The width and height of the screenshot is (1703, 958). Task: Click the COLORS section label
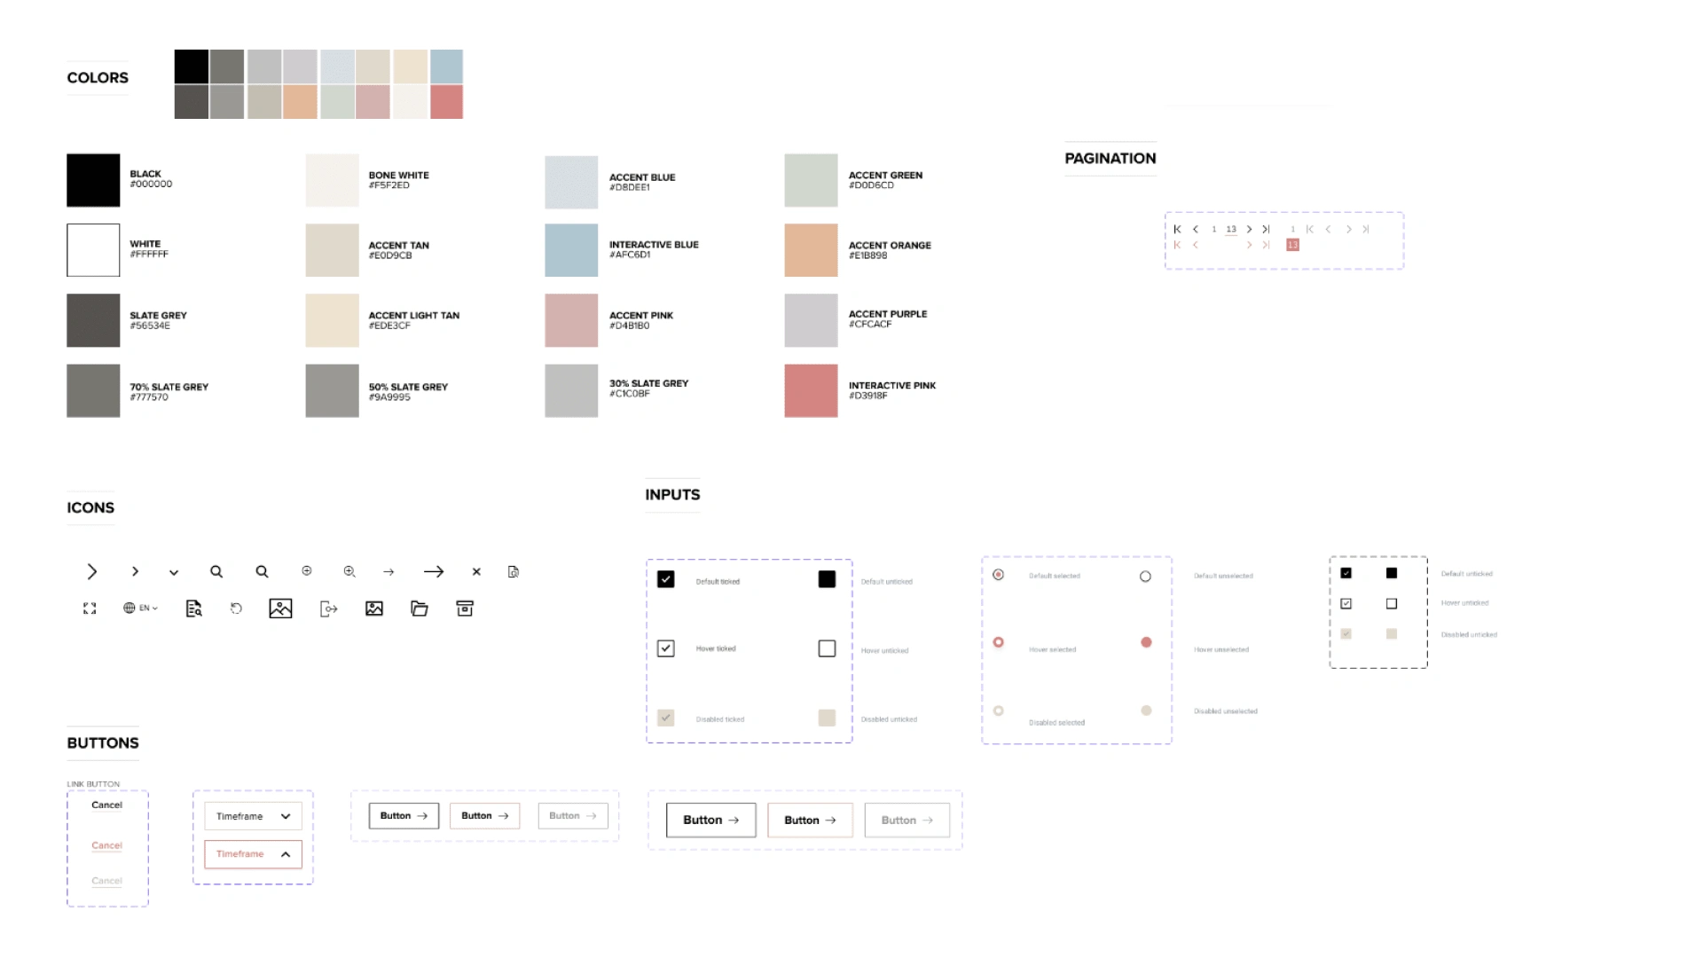point(97,77)
